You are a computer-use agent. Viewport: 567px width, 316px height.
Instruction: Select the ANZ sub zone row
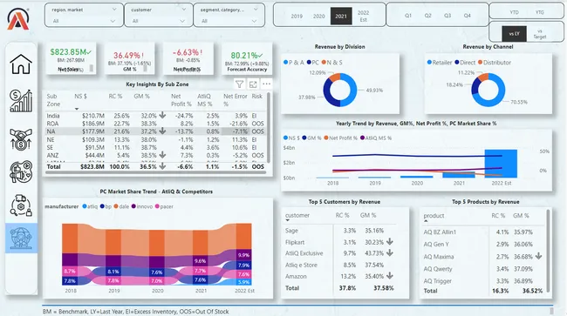[155, 155]
